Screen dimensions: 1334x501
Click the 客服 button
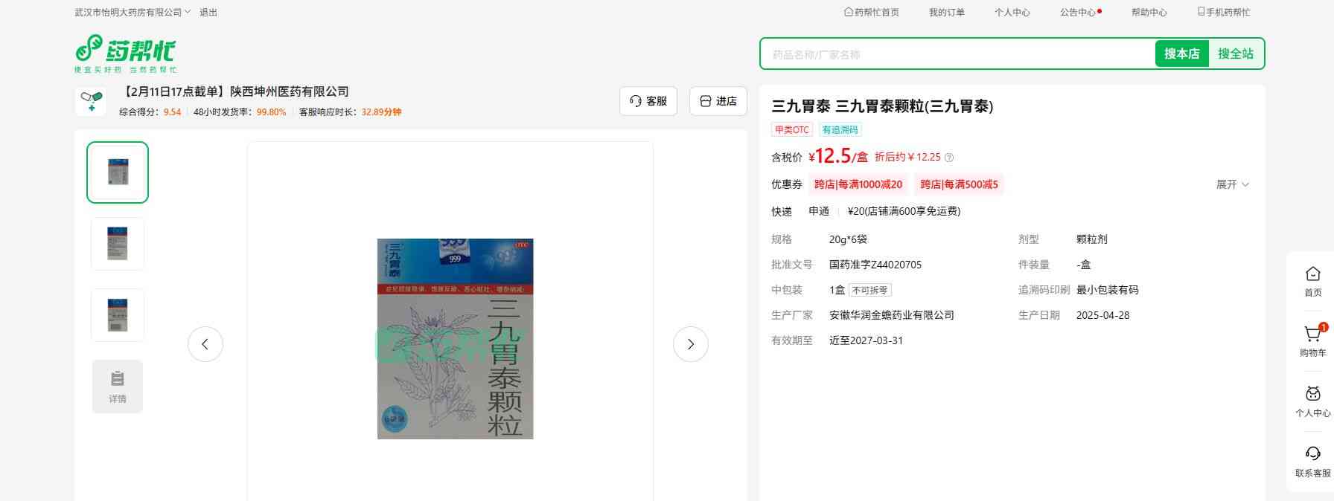pyautogui.click(x=648, y=101)
